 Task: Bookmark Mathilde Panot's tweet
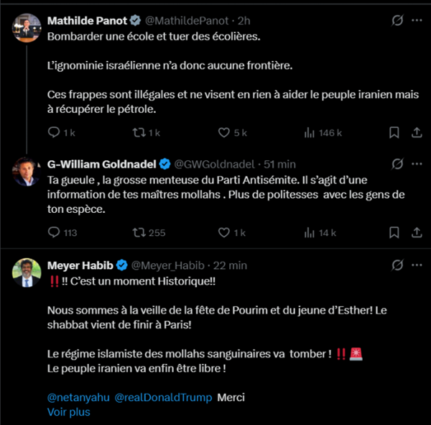[394, 132]
